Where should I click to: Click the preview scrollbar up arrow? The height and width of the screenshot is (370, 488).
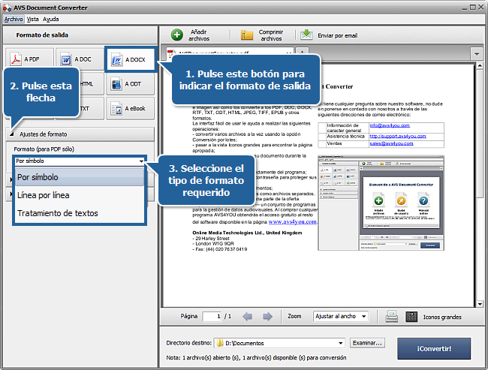(480, 65)
